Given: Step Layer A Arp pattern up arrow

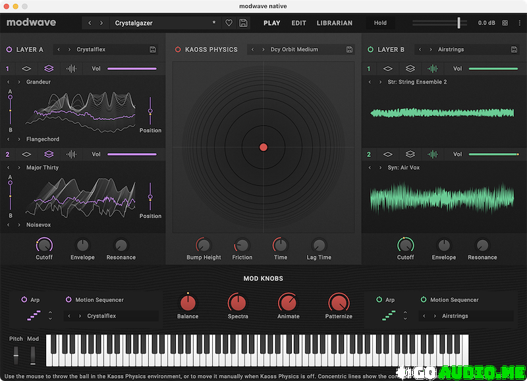Looking at the screenshot, I should click(x=51, y=312).
